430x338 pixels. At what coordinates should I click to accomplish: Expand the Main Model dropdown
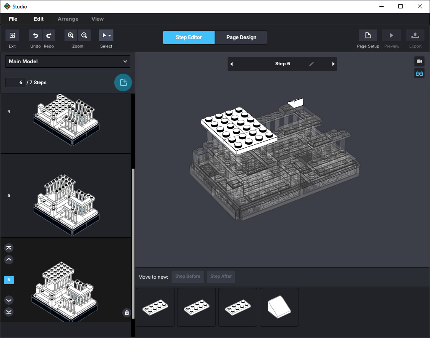pos(68,61)
